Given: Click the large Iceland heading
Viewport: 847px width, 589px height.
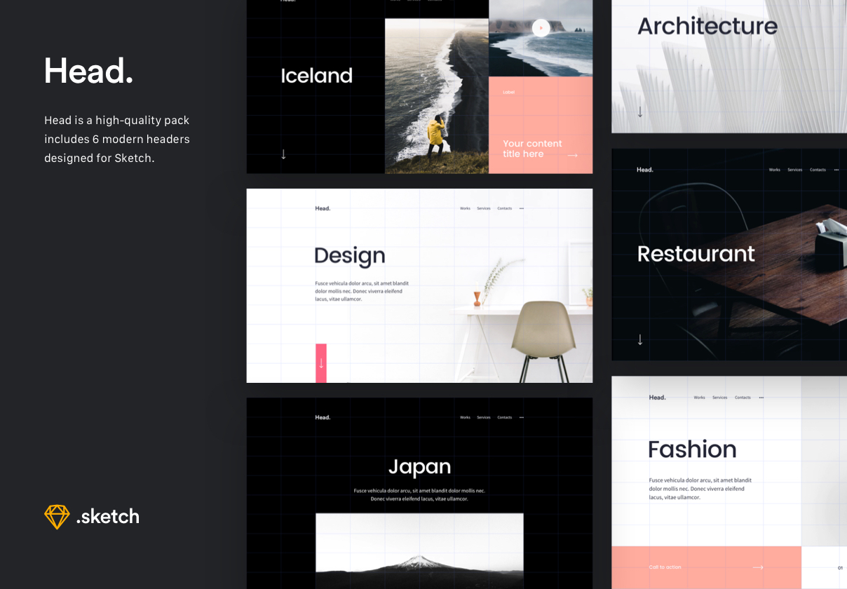Looking at the screenshot, I should pyautogui.click(x=317, y=76).
